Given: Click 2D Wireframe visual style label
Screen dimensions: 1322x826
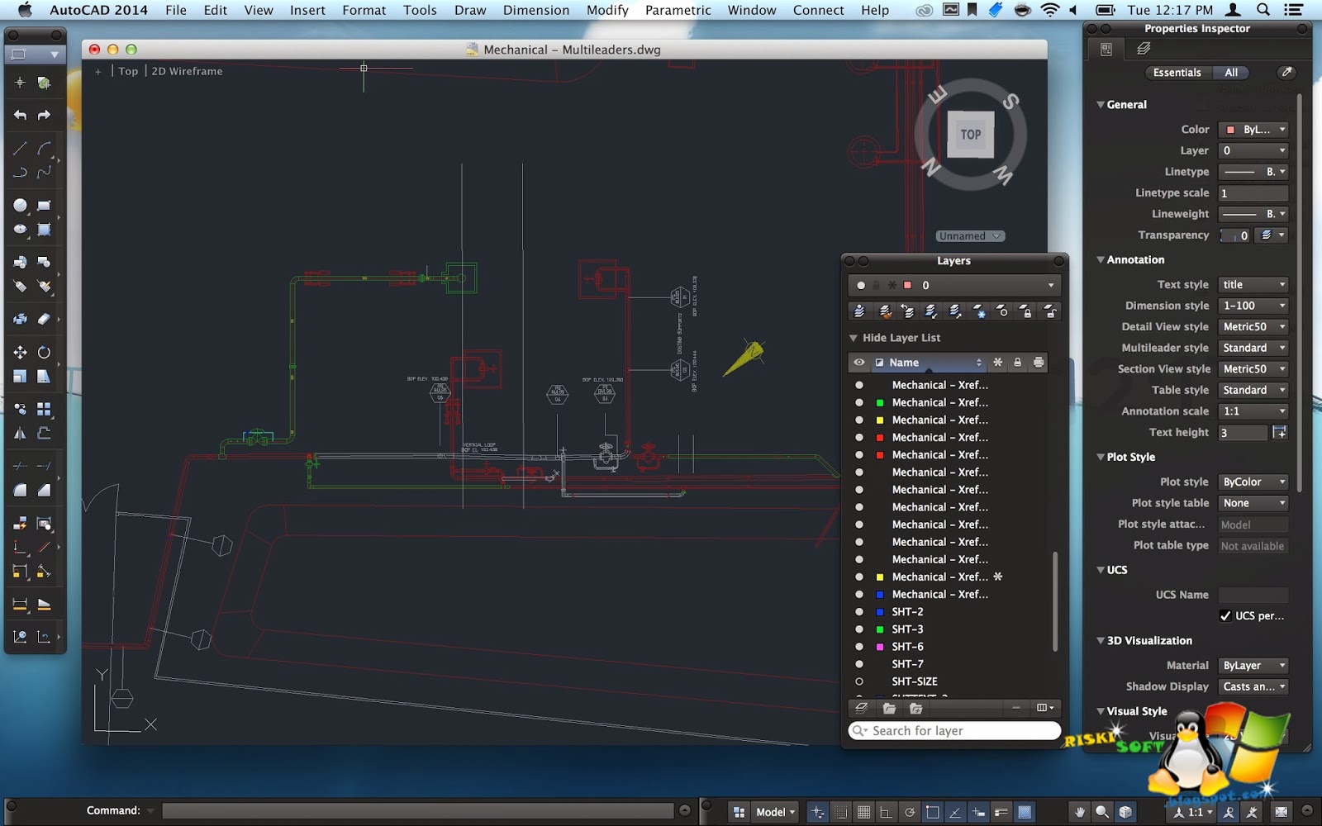Looking at the screenshot, I should tap(188, 71).
